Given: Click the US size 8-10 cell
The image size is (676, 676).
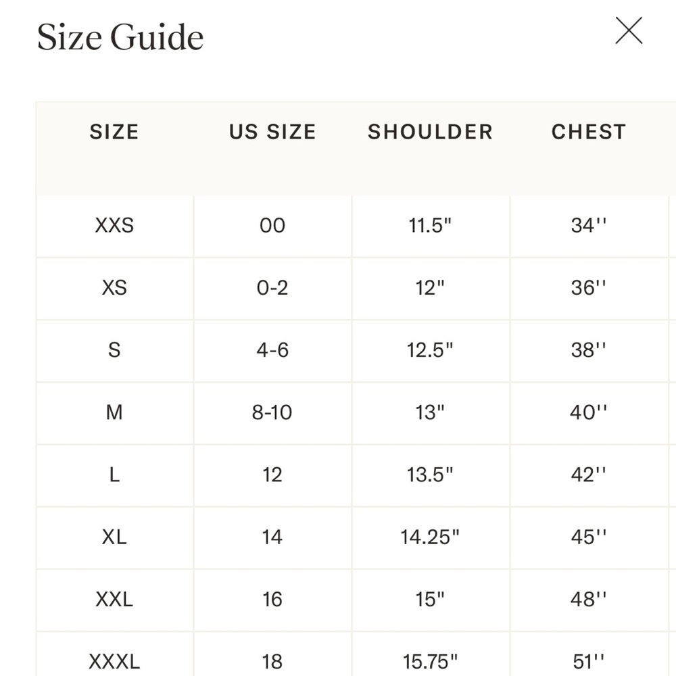Looking at the screenshot, I should pos(272,412).
